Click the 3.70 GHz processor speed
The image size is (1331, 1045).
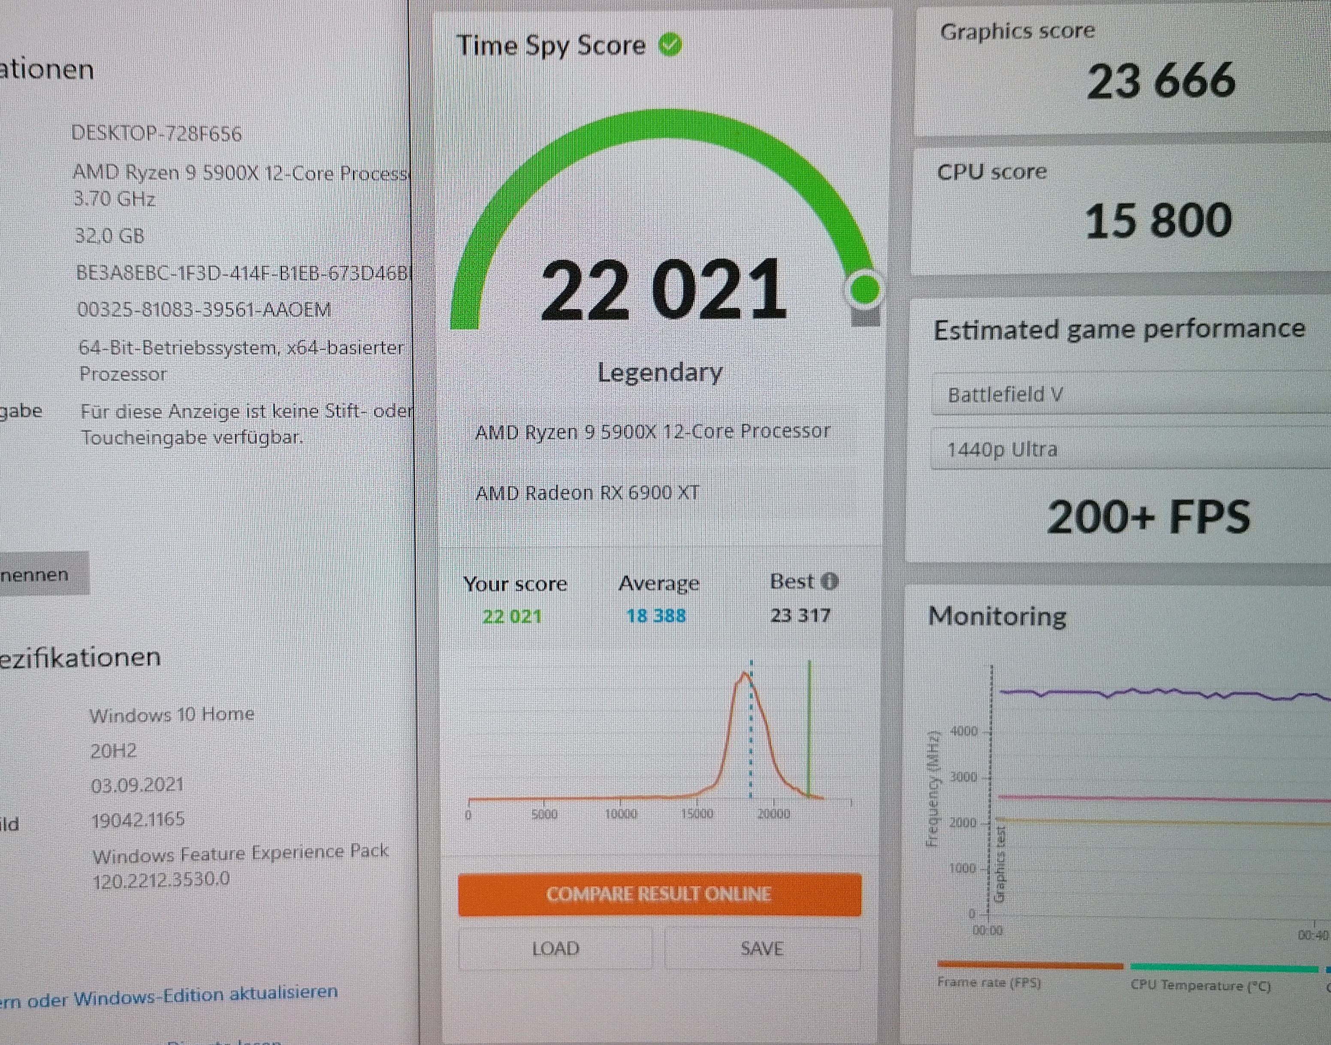(x=115, y=199)
